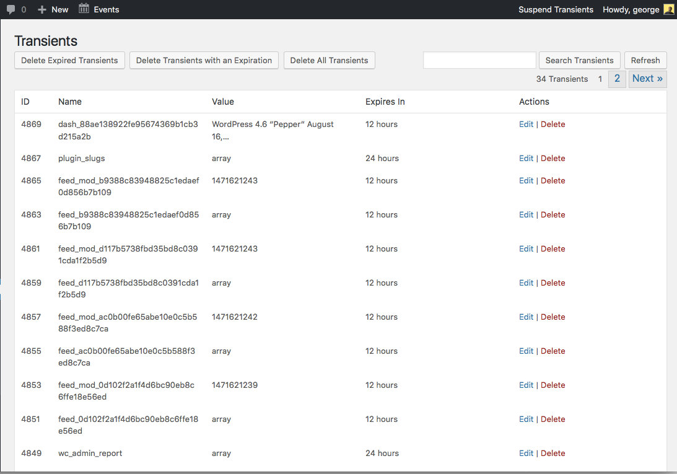Open the Howdy, george account menu
Screen dimensions: 677x474
click(x=631, y=9)
